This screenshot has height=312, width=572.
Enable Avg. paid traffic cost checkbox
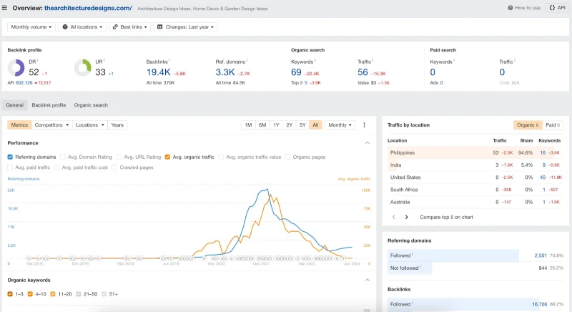(x=57, y=167)
